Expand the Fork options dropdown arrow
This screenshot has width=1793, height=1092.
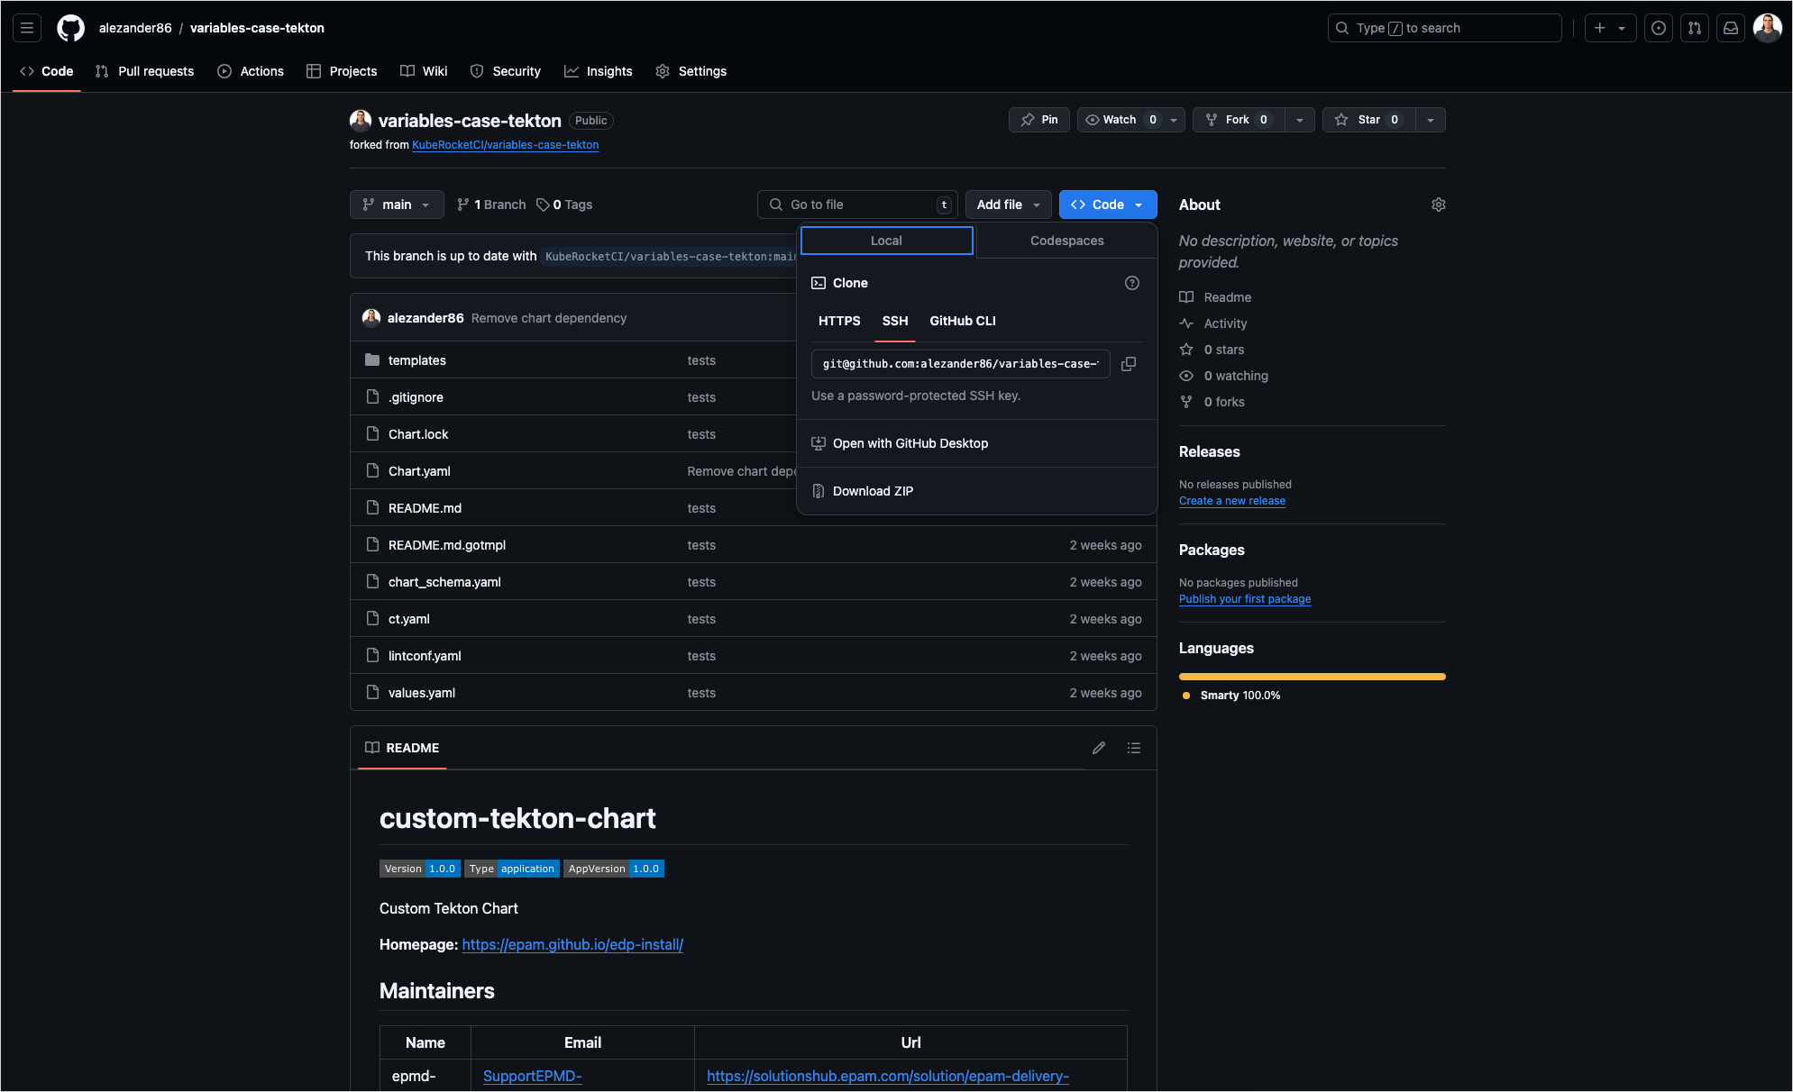point(1299,120)
